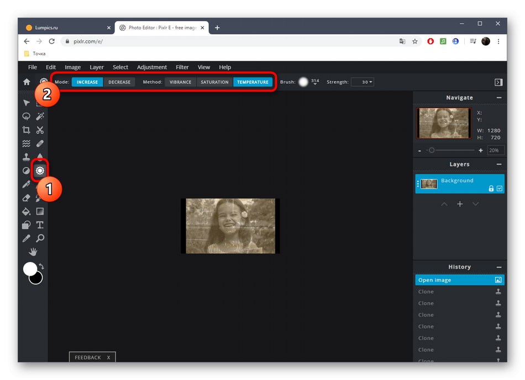Zoom out with navigator minus button
The width and height of the screenshot is (525, 380).
pyautogui.click(x=419, y=151)
